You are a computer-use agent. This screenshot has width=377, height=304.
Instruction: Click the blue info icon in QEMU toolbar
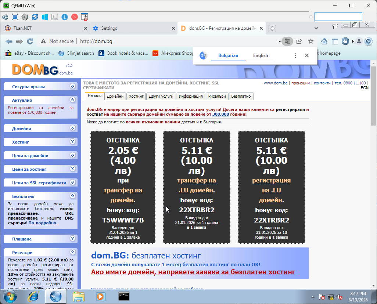tap(65, 17)
